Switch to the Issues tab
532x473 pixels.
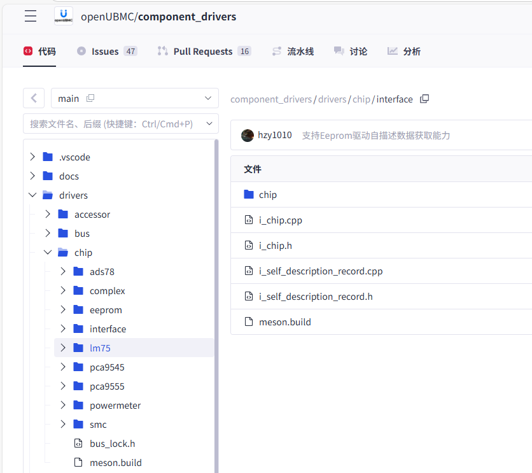(106, 52)
